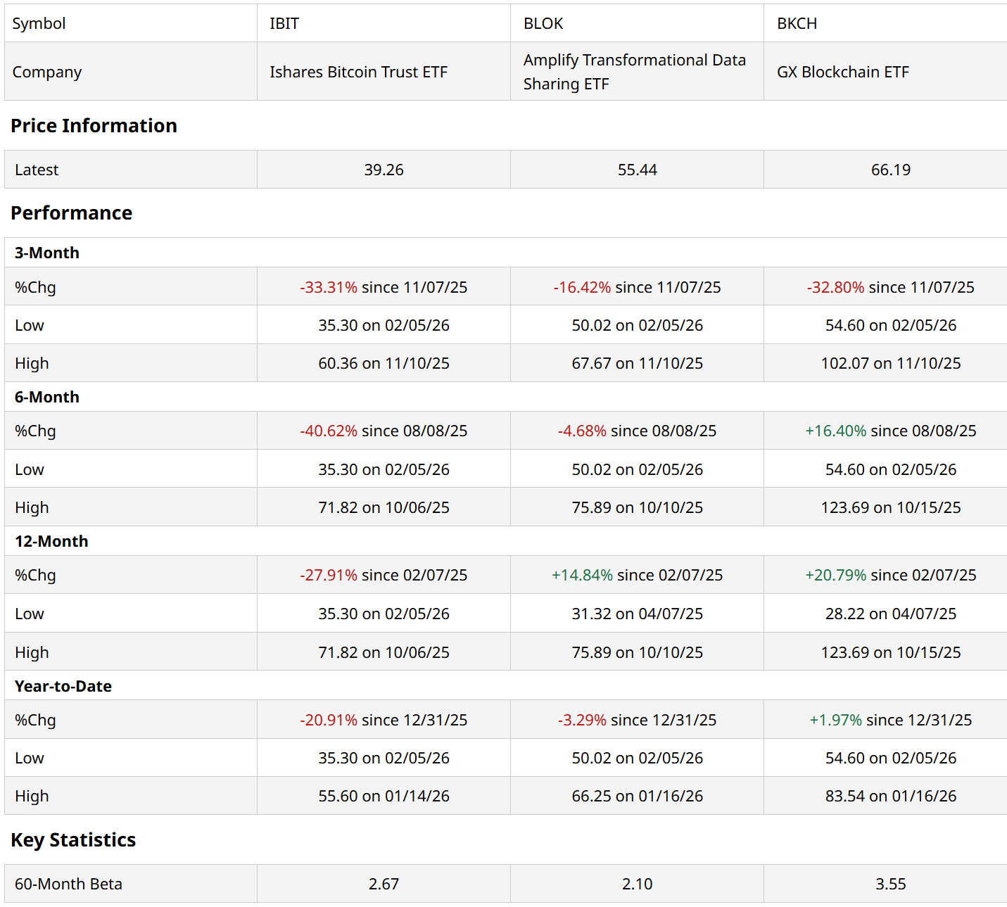Click the BKCH symbol in header row
This screenshot has width=1007, height=907.
click(797, 23)
